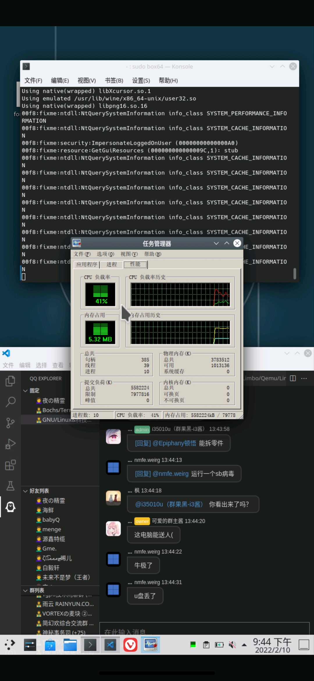Open the clipboard tray icon
The image size is (314, 681).
206,645
